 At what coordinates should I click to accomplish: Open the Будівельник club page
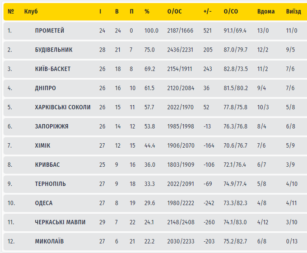[54, 50]
